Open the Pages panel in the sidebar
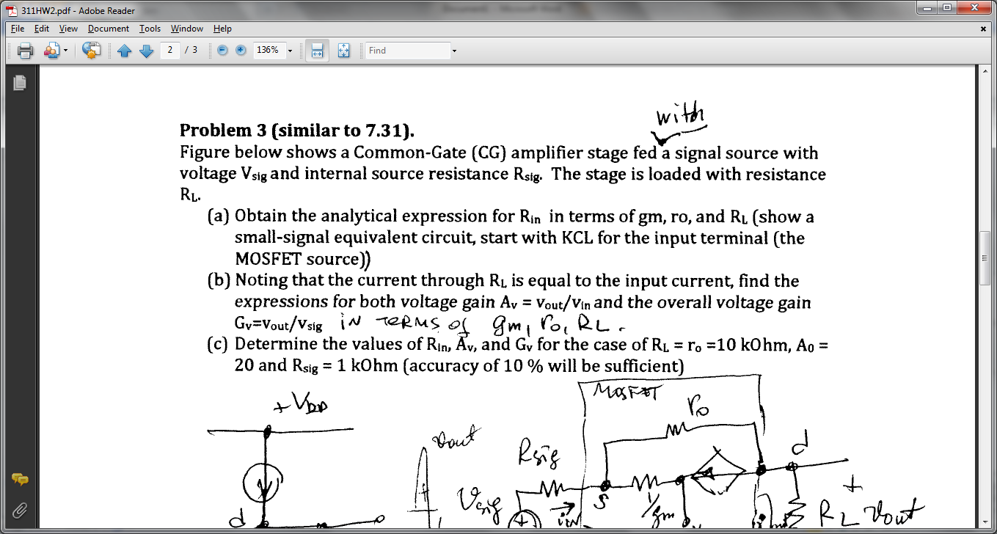This screenshot has height=534, width=997. (x=19, y=83)
